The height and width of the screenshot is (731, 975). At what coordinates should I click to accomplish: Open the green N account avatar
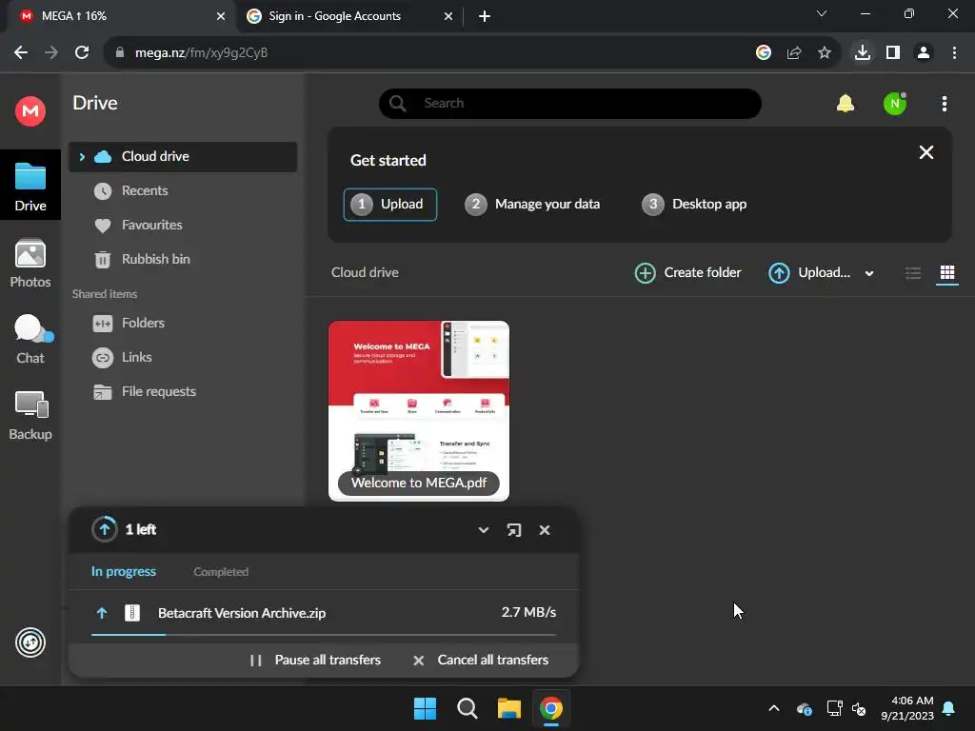[895, 104]
